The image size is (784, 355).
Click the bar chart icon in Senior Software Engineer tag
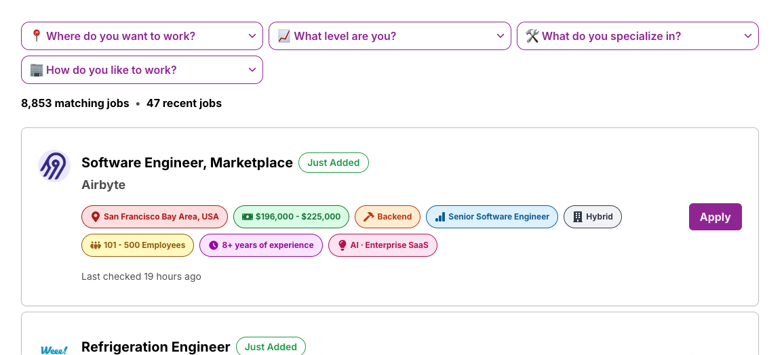(440, 217)
